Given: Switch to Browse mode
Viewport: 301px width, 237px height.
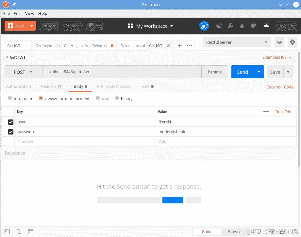Looking at the screenshot, I should click(234, 232).
